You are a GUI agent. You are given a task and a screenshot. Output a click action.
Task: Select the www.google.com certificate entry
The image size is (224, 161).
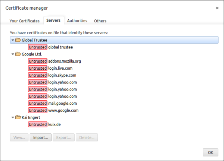pyautogui.click(x=63, y=110)
